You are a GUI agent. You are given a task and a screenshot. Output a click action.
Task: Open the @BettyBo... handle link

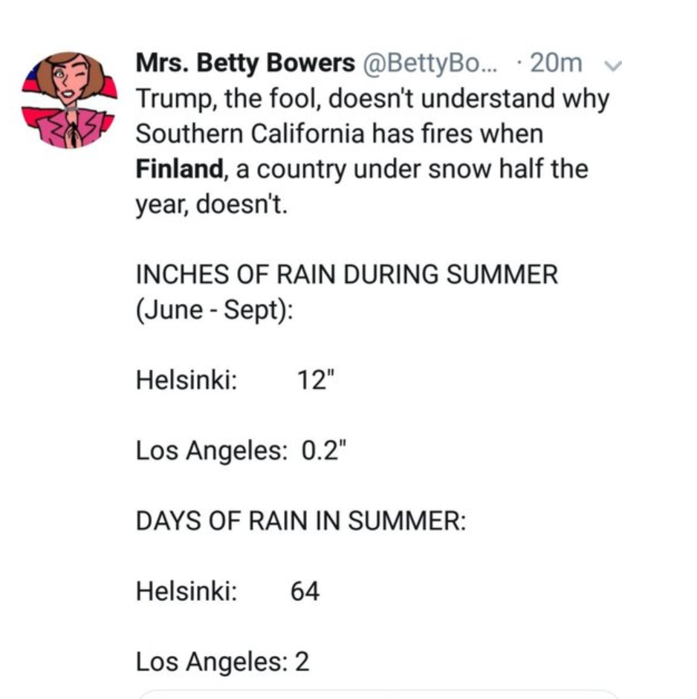pyautogui.click(x=430, y=63)
